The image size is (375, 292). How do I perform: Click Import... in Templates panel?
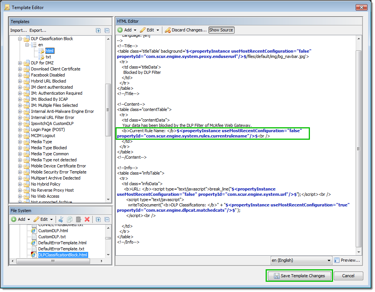click(19, 30)
